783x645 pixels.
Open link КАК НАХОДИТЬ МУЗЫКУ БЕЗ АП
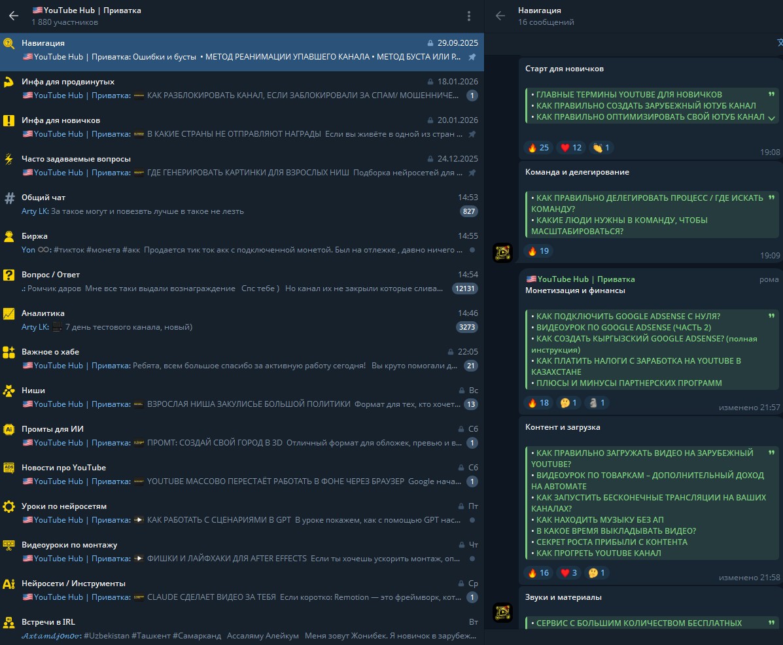pyautogui.click(x=600, y=520)
